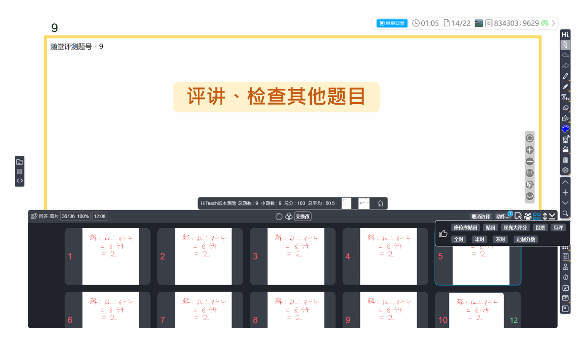
Task: Click the home icon in quiz info bar
Action: pyautogui.click(x=380, y=204)
